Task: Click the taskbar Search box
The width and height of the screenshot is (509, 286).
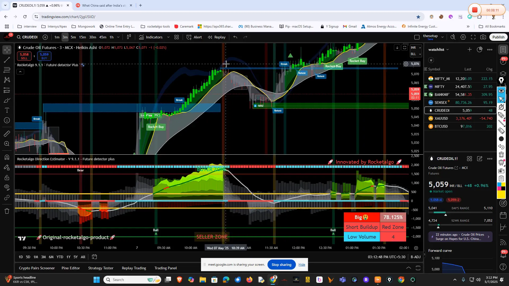Action: point(132,280)
